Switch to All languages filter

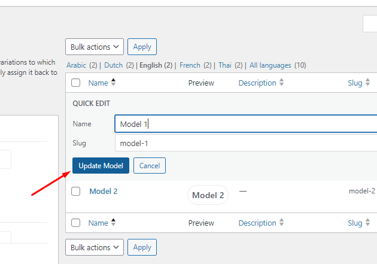point(270,65)
